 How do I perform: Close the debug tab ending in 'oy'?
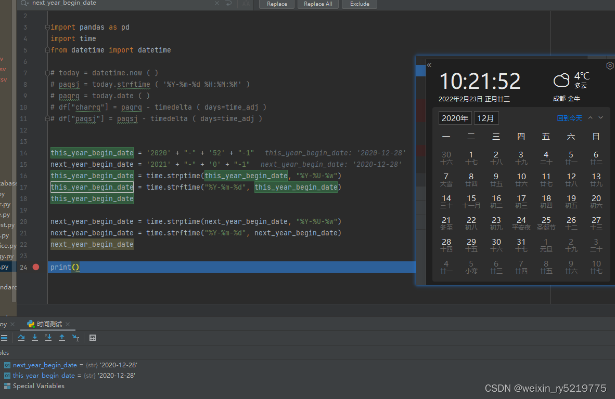tap(12, 324)
